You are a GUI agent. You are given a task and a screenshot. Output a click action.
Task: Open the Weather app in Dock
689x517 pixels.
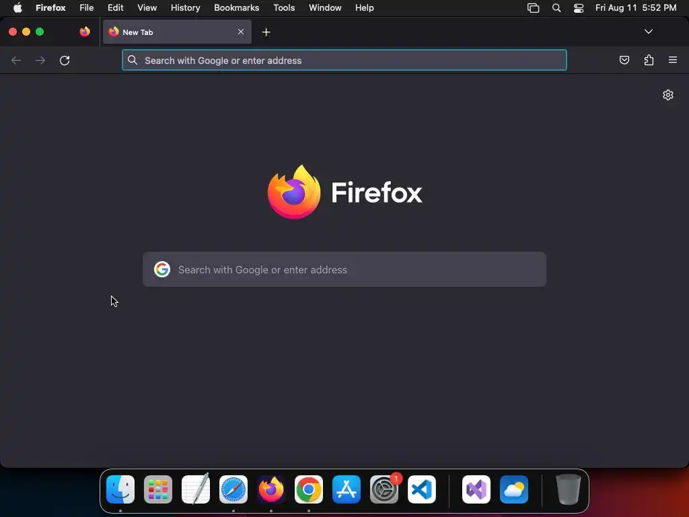tap(514, 489)
